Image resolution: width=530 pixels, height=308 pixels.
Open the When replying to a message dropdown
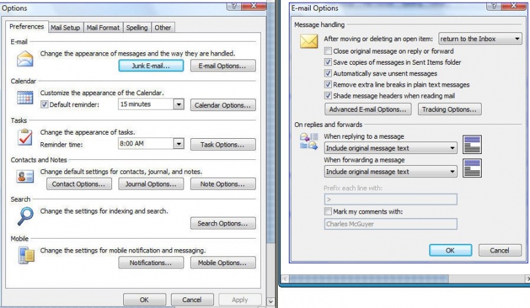tap(390, 148)
